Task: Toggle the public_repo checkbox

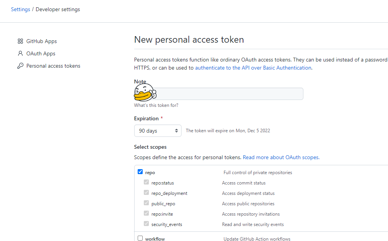Action: click(146, 203)
